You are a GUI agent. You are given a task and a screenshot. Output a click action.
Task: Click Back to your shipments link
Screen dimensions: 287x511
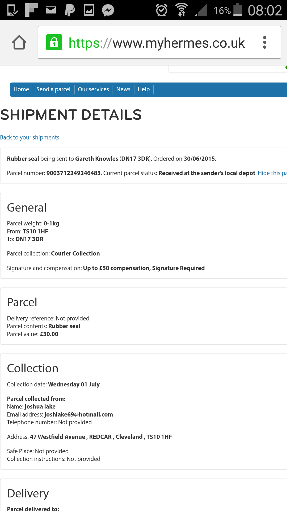(x=29, y=137)
